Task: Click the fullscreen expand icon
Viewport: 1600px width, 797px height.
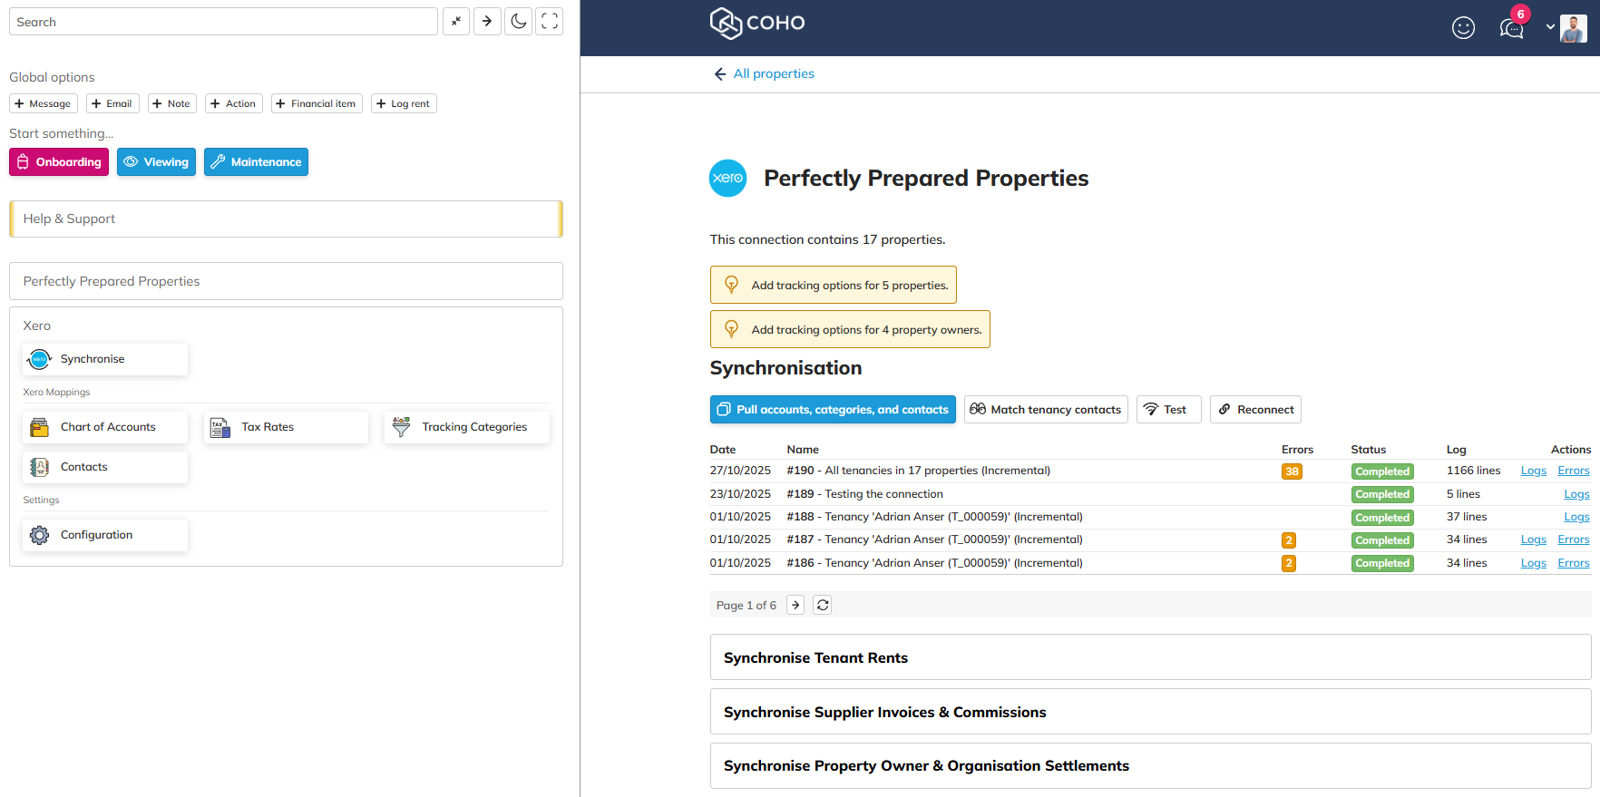Action: [550, 22]
